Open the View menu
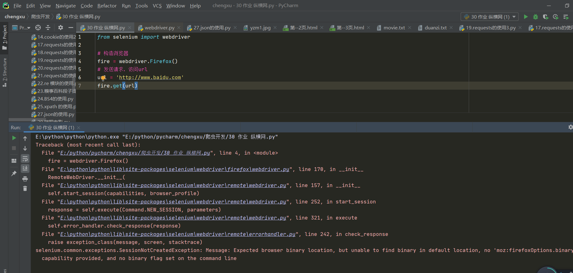This screenshot has width=573, height=273. tap(45, 6)
